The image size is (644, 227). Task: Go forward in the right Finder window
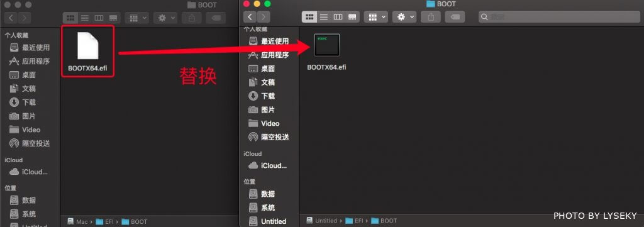(x=264, y=17)
